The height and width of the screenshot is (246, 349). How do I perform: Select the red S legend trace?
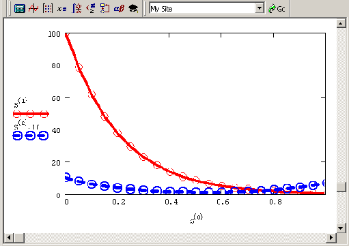31,114
